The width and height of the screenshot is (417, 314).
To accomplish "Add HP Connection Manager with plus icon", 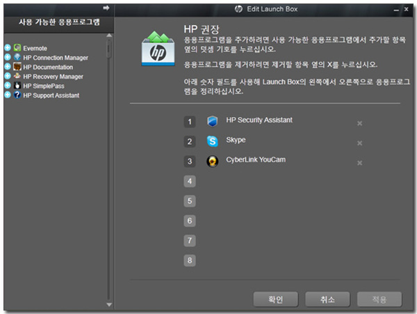I will click(x=8, y=57).
